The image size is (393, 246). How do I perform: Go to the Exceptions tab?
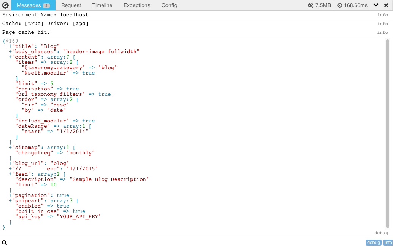pos(137,5)
